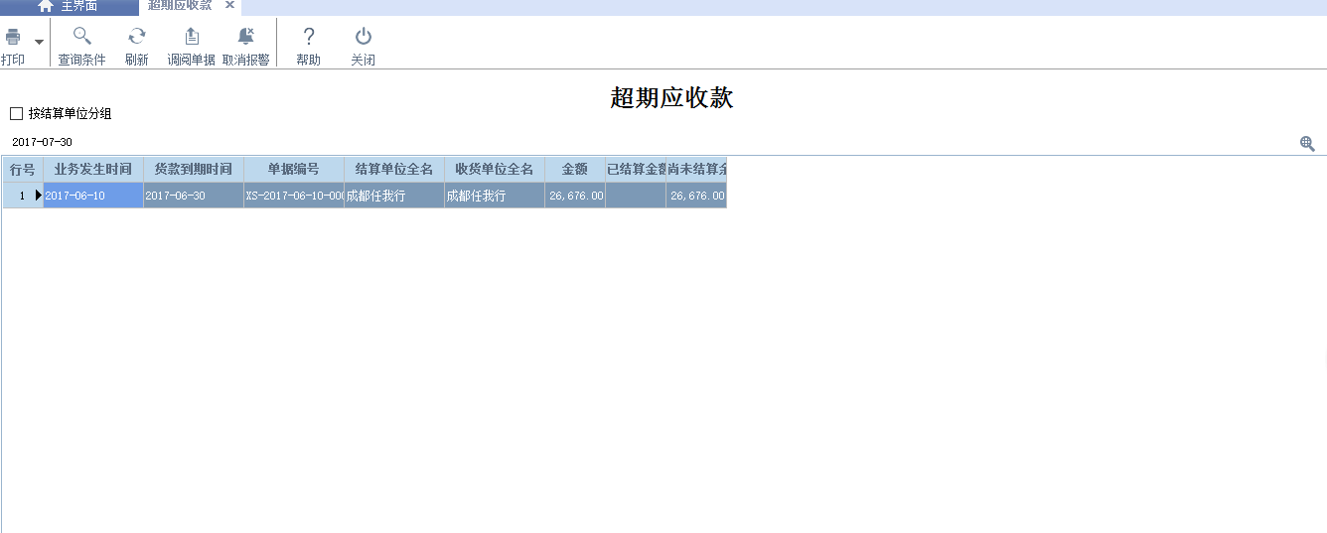Image resolution: width=1327 pixels, height=533 pixels.
Task: Click the 单据编号 column header
Action: (x=294, y=170)
